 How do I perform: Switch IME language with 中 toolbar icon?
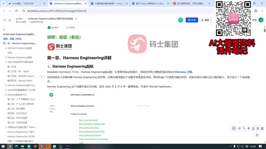tap(239, 128)
